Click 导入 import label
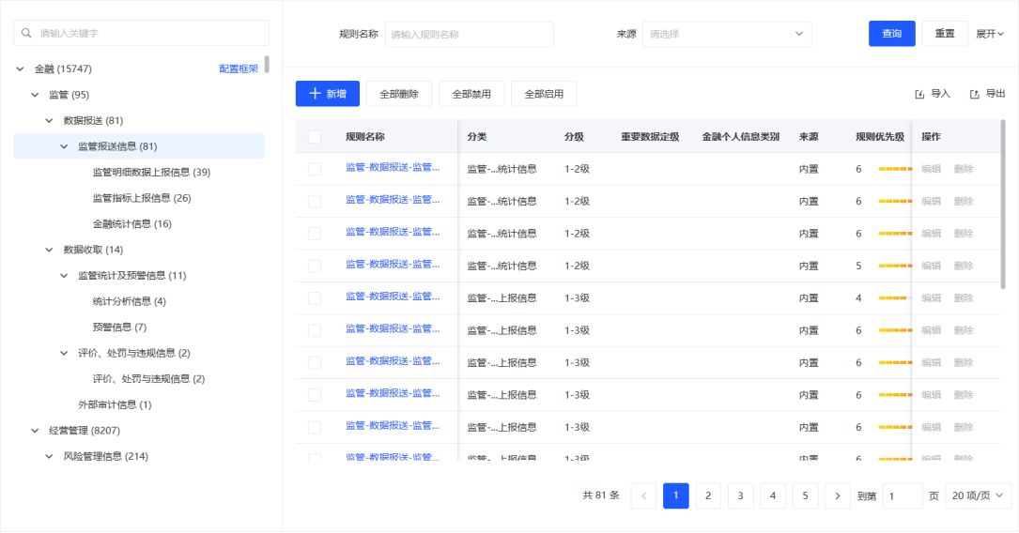 (940, 94)
